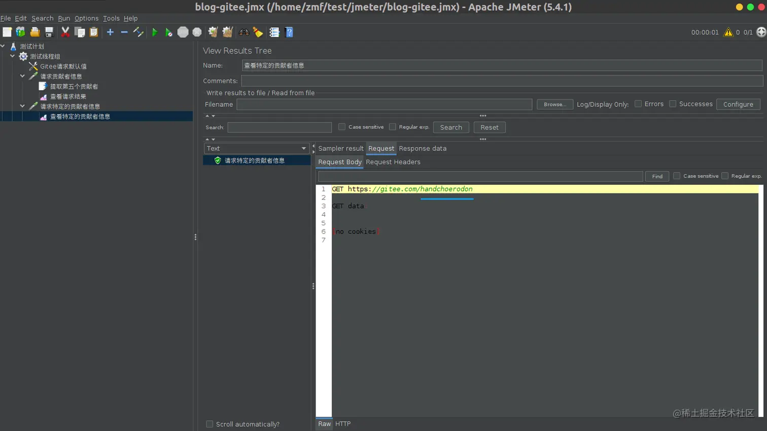This screenshot has width=767, height=431.
Task: Start the test with green play icon
Action: [x=155, y=32]
